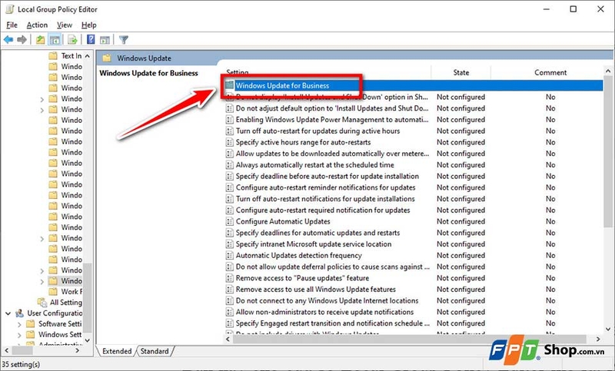Click the settings list horizontal scroll-right arrow
615x371 pixels.
598,339
